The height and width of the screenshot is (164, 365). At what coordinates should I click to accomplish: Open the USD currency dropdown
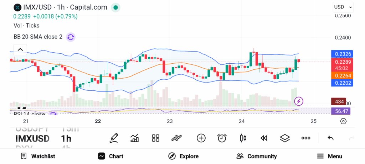tap(343, 7)
